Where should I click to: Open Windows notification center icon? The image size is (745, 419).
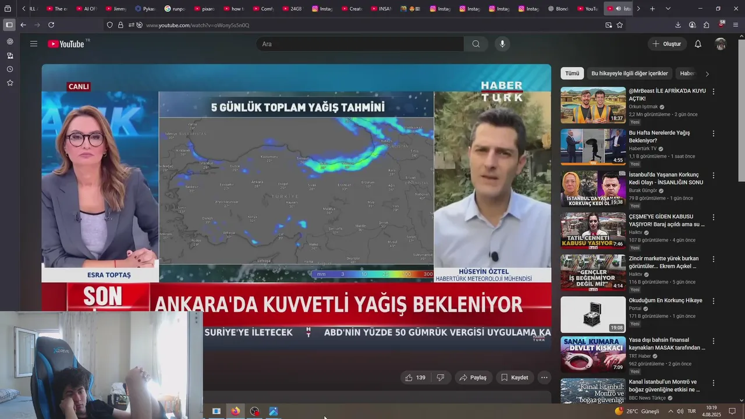pos(732,411)
